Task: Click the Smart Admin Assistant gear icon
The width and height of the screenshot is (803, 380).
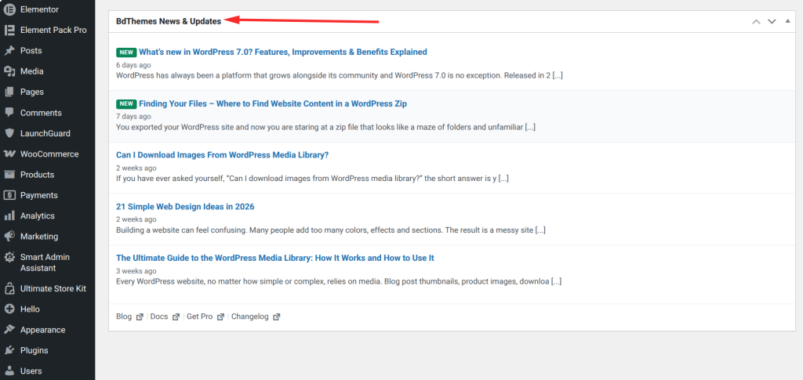Action: (x=9, y=257)
